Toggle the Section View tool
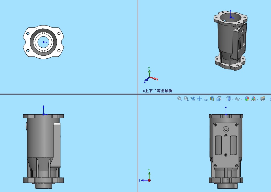Screen dimensions: 271x192 212,99
